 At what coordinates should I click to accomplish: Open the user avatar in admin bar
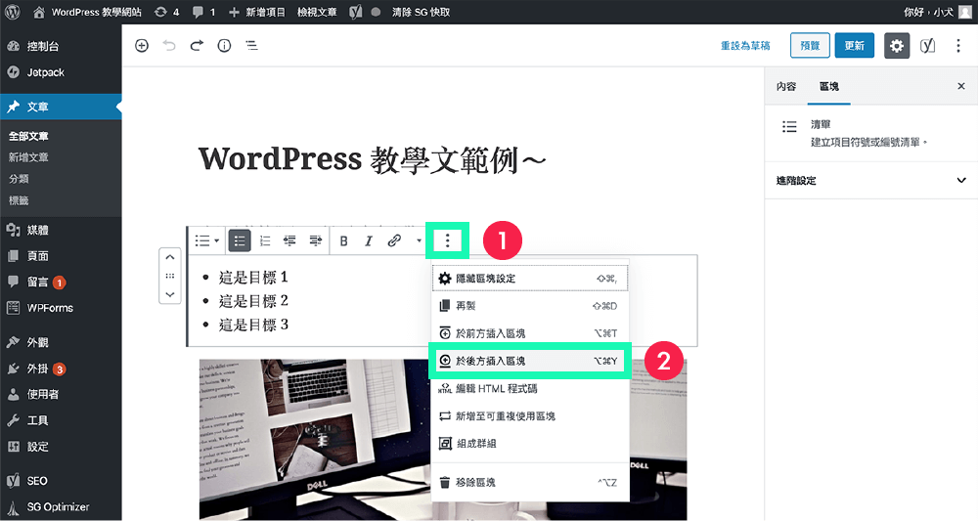(x=965, y=12)
